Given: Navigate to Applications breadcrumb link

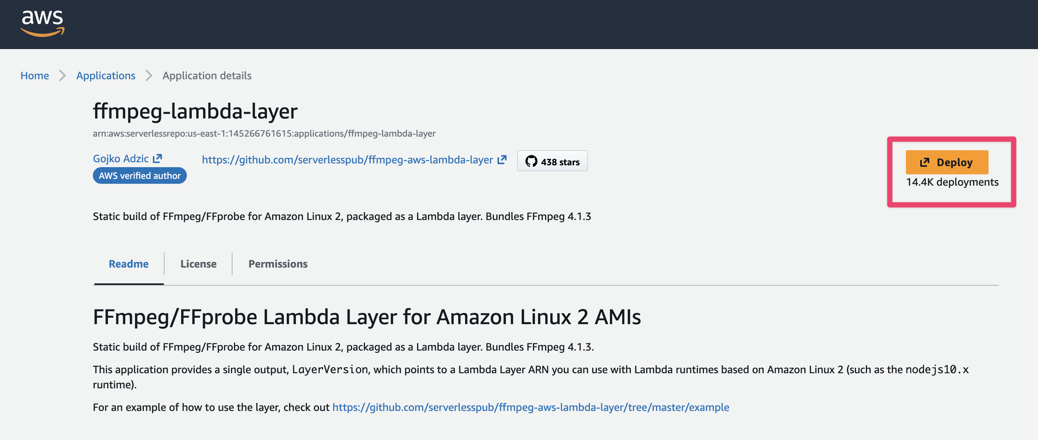Looking at the screenshot, I should pyautogui.click(x=106, y=75).
